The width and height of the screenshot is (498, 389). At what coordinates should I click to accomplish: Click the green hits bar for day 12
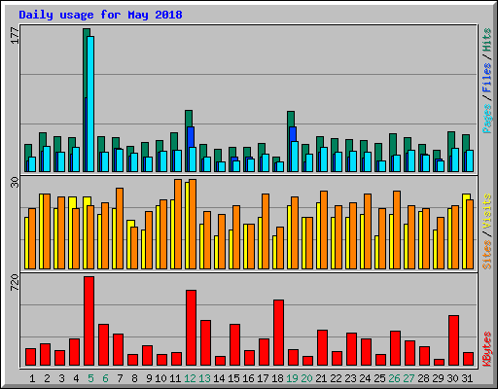tap(189, 118)
